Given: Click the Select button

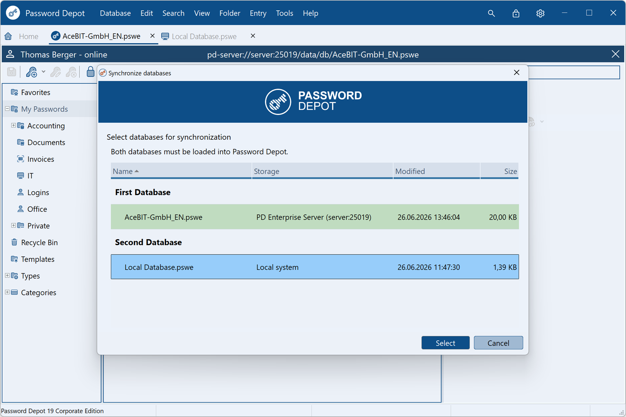Looking at the screenshot, I should point(445,343).
